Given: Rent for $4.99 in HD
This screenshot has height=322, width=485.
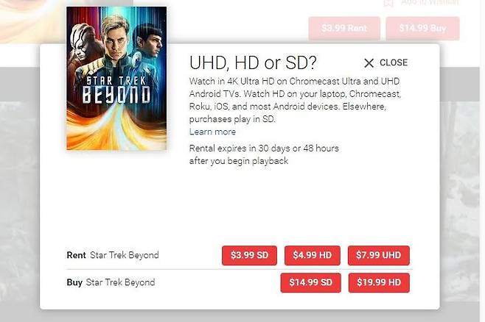Looking at the screenshot, I should [x=313, y=256].
